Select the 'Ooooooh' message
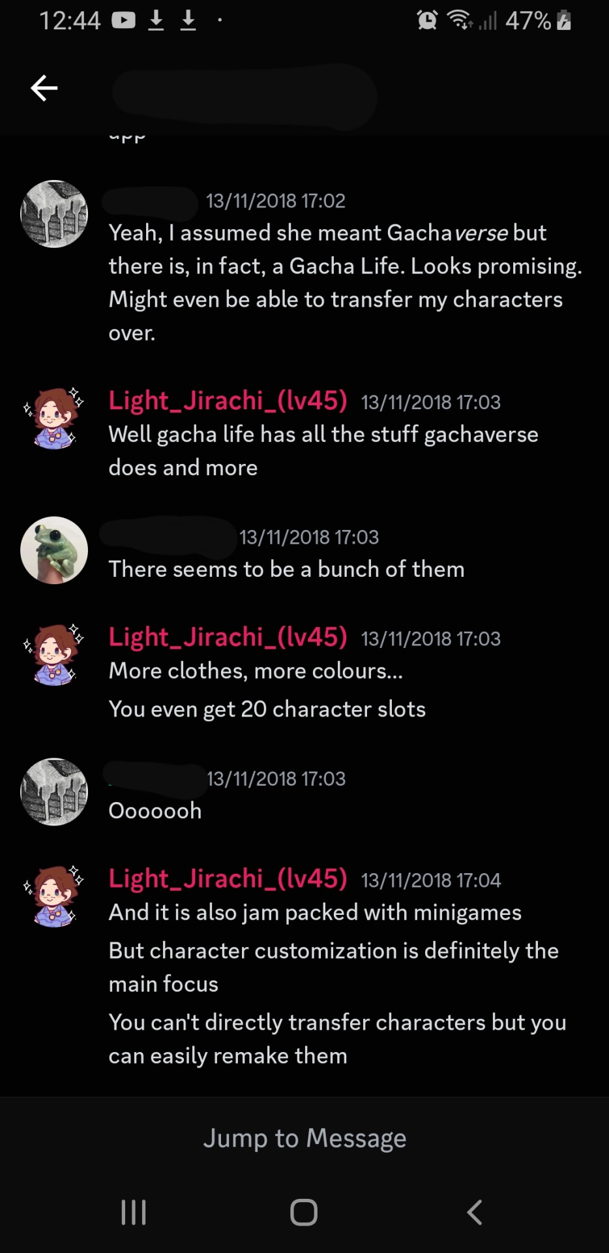The width and height of the screenshot is (609, 1253). (x=155, y=811)
